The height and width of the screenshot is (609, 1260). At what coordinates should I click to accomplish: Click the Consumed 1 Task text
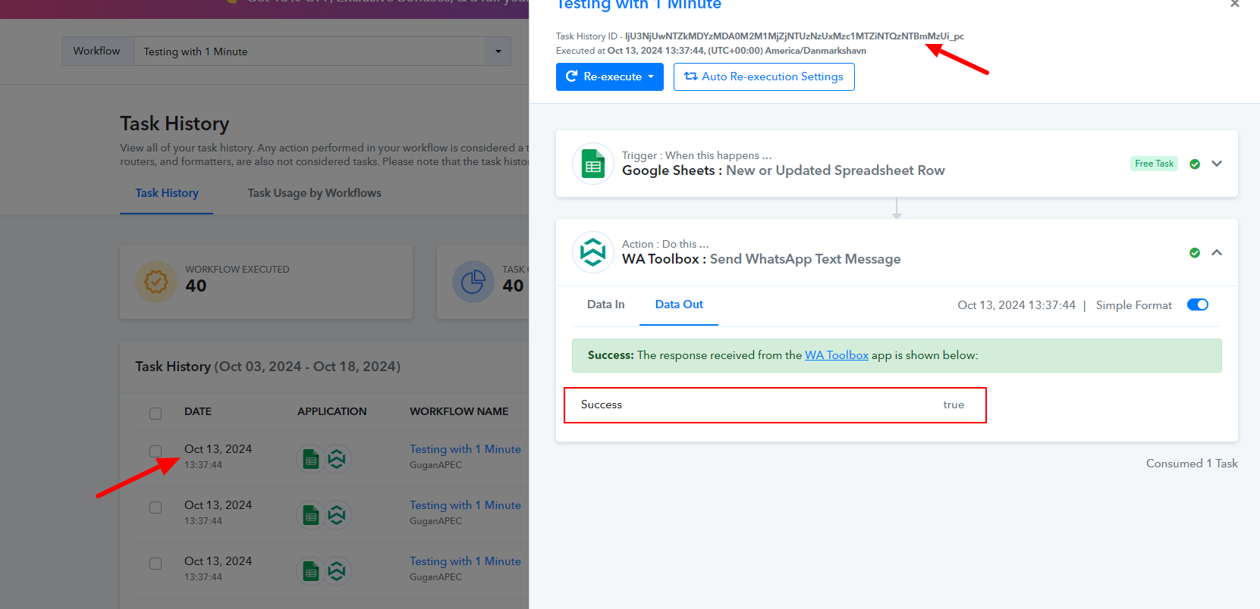point(1192,464)
